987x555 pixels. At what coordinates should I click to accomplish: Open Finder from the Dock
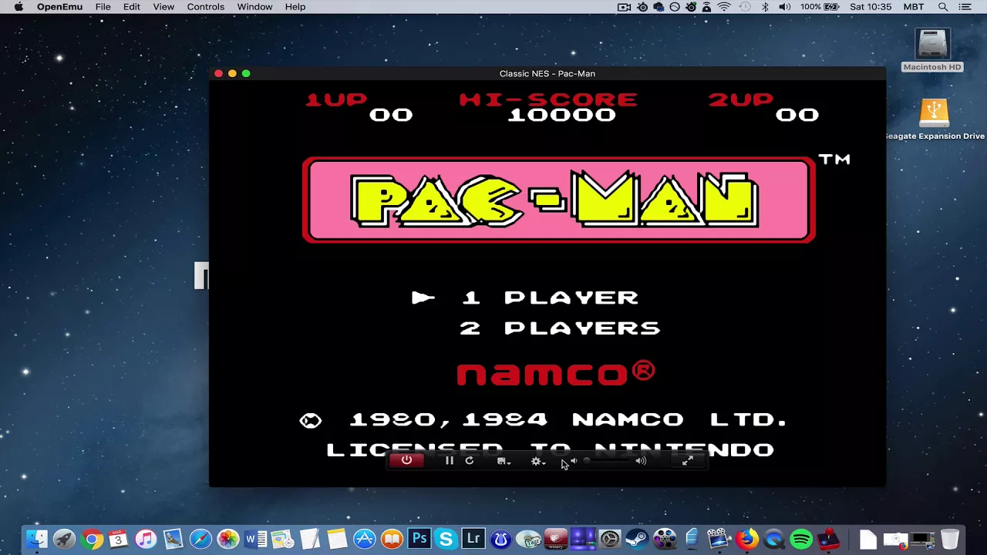[36, 539]
